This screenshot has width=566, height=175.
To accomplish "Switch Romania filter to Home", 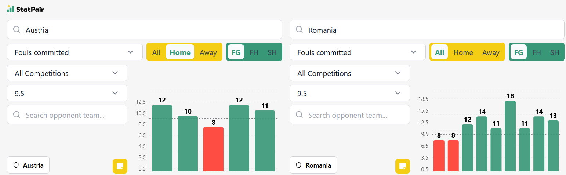I will [x=463, y=52].
